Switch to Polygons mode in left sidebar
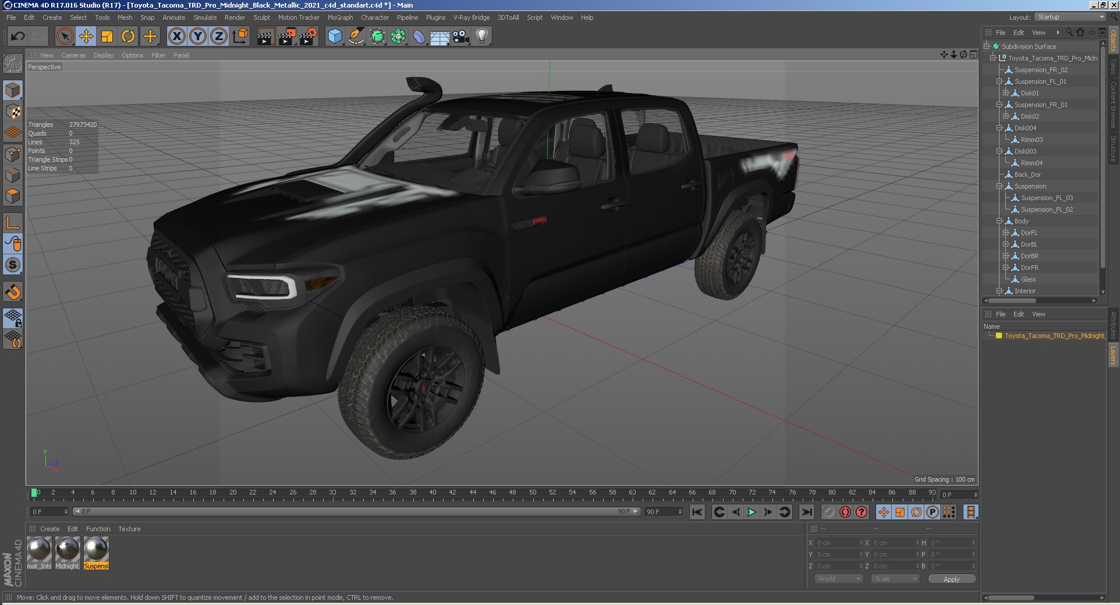The height and width of the screenshot is (605, 1120). coord(13,196)
